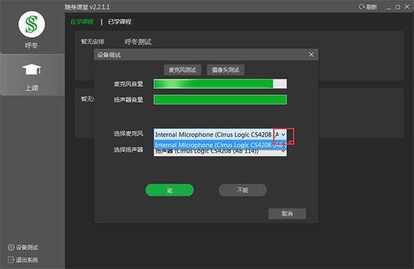This screenshot has height=269, width=414.
Task: Click the 退出系统 link
Action: pyautogui.click(x=27, y=260)
